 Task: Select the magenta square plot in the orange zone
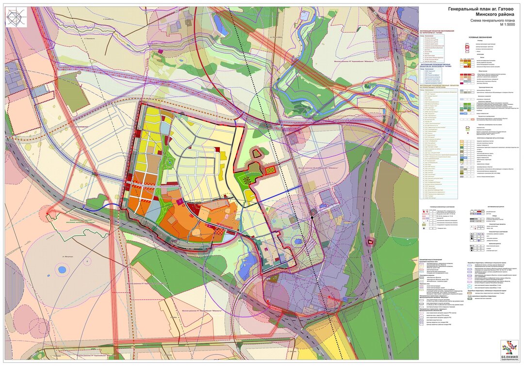[x=180, y=201]
